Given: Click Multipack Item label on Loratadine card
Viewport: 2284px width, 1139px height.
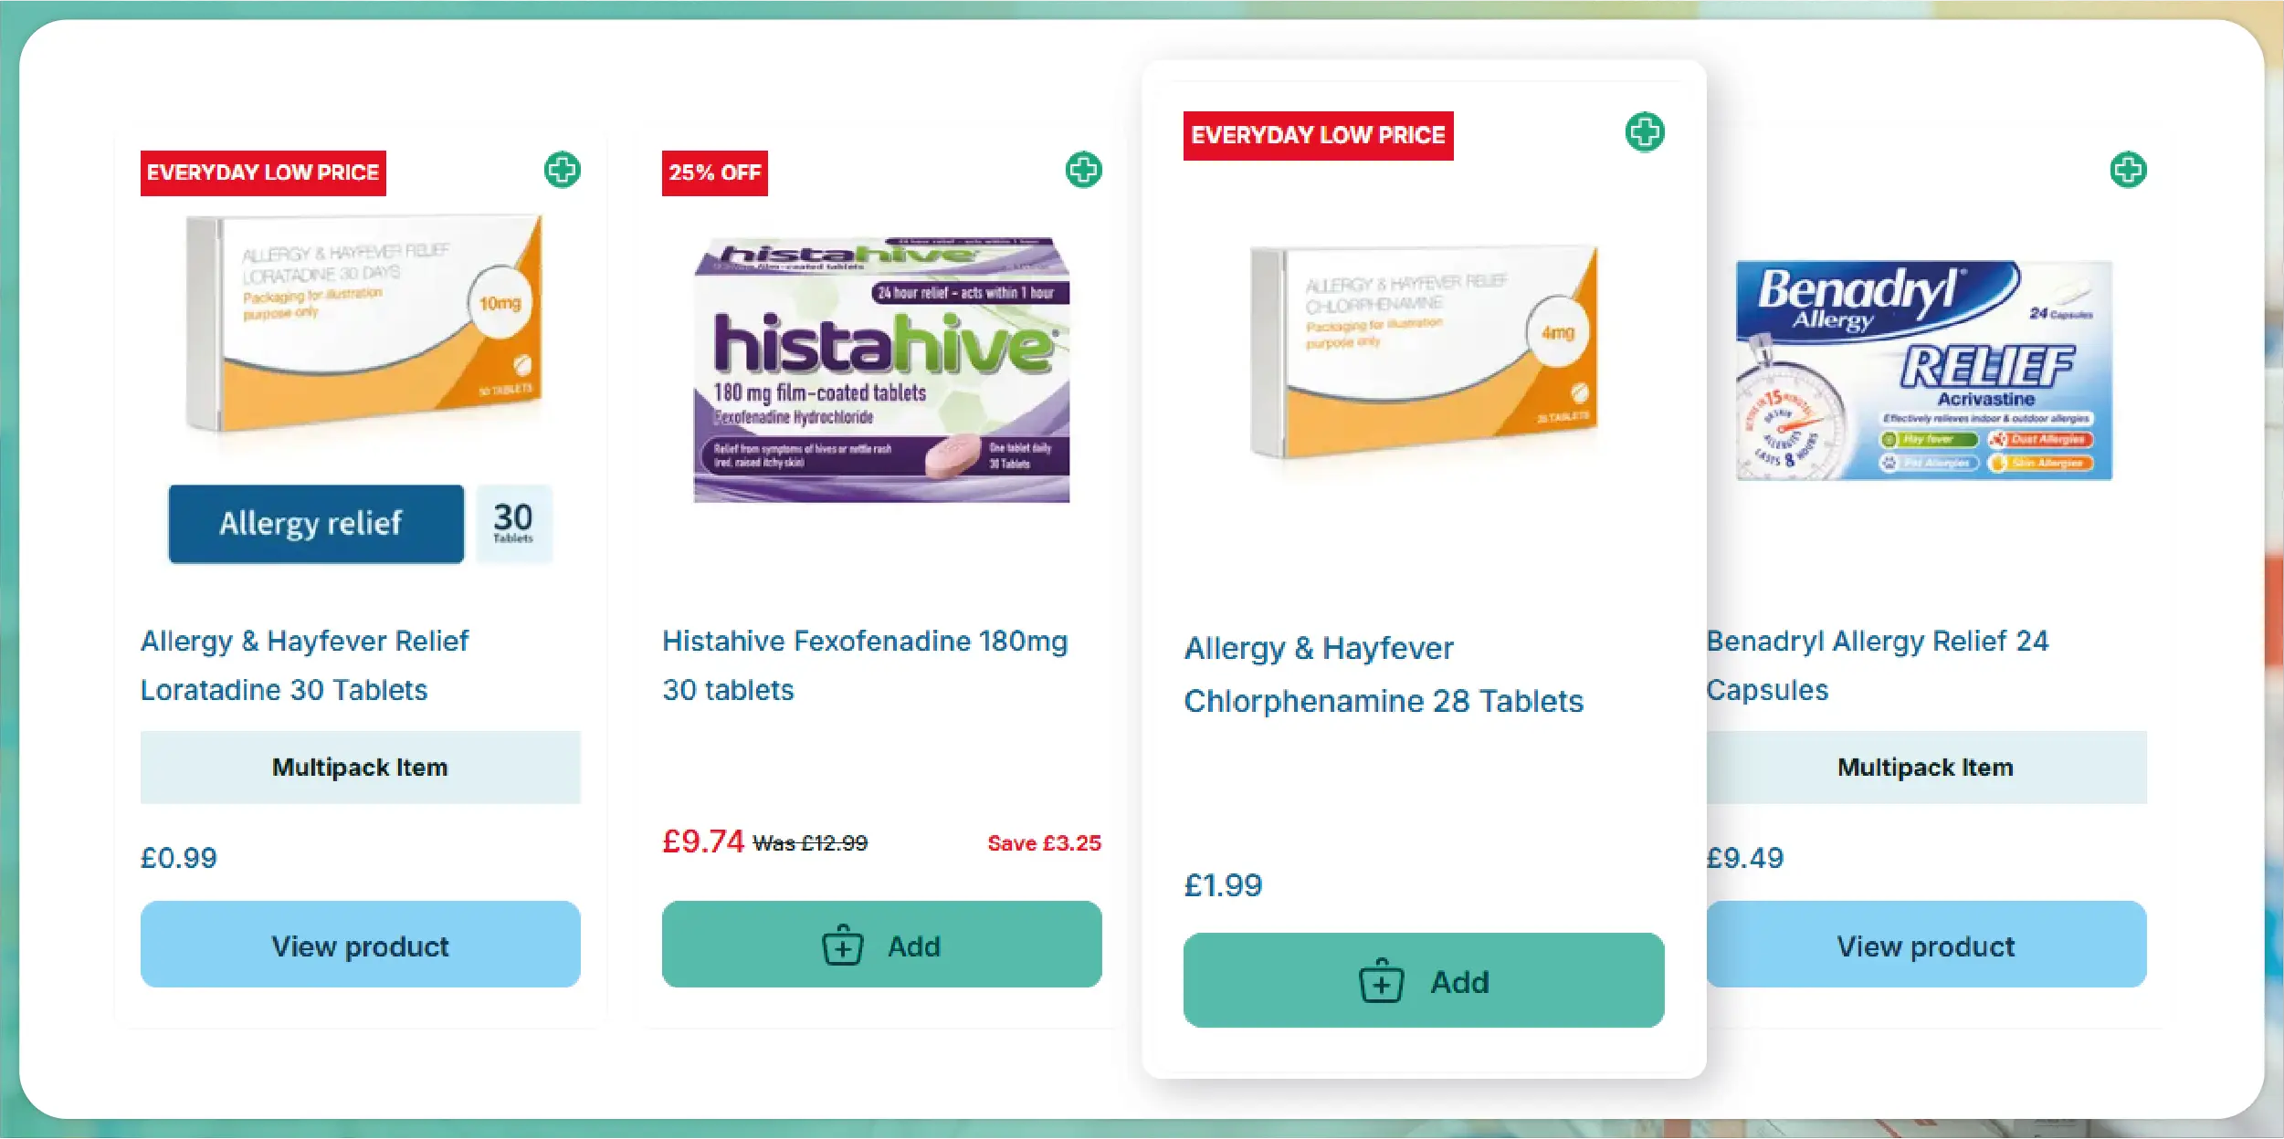Looking at the screenshot, I should [x=360, y=768].
